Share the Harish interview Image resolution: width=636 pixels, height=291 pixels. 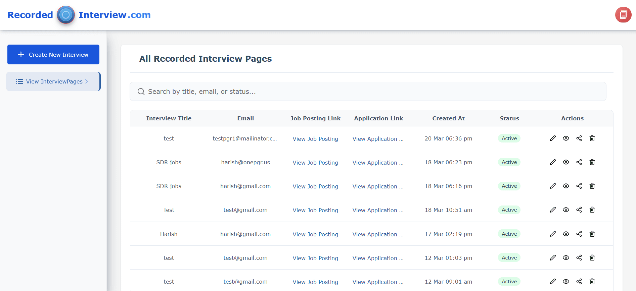pyautogui.click(x=579, y=234)
